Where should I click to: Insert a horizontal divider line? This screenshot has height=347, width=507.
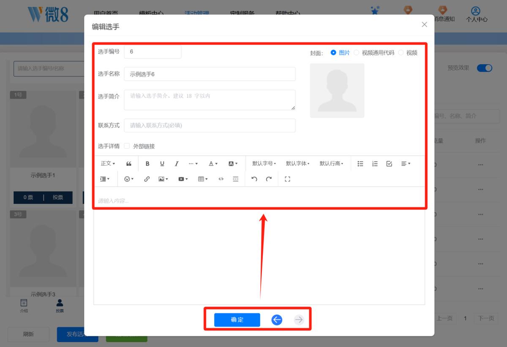point(236,179)
